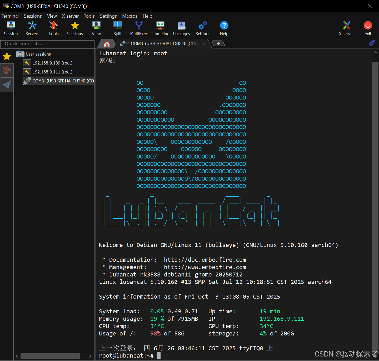Click the User sessions tree label

38,54
